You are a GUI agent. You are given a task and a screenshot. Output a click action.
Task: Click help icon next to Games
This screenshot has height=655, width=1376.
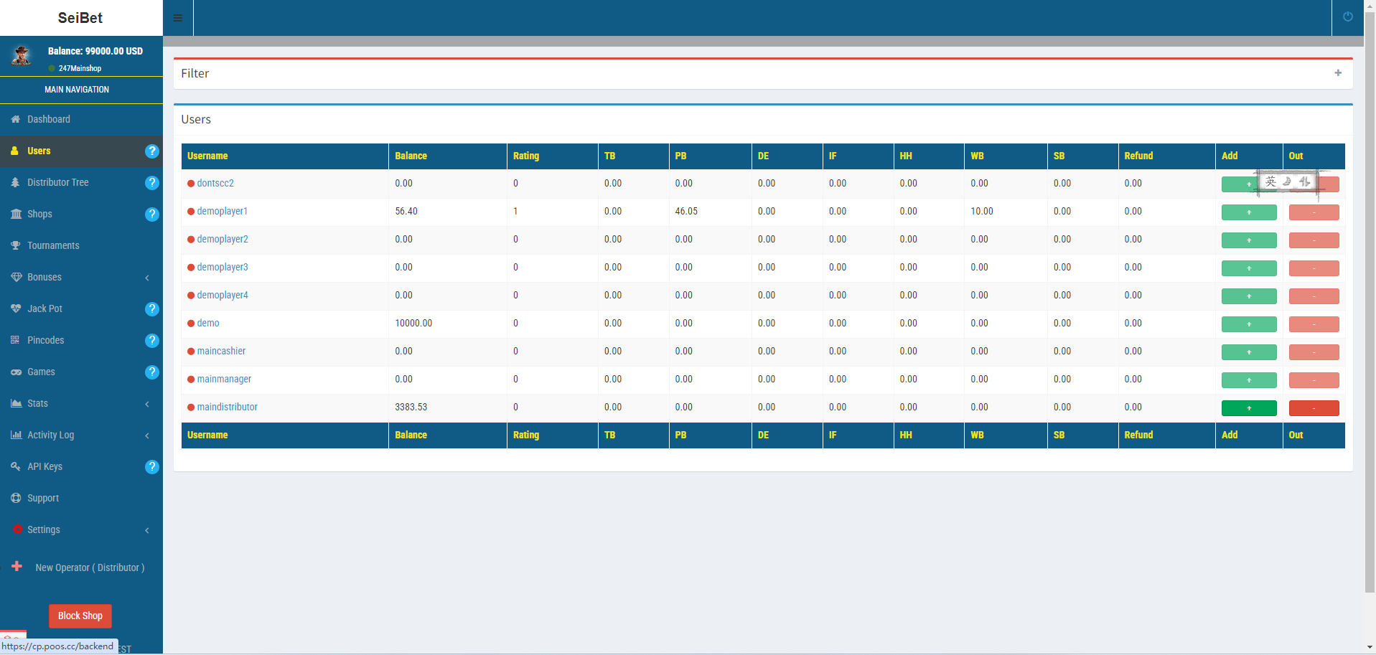click(x=152, y=372)
